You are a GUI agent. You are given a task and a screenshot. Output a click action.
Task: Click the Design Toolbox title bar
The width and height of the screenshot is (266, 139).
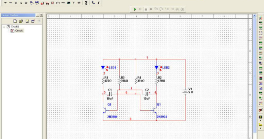[18, 15]
